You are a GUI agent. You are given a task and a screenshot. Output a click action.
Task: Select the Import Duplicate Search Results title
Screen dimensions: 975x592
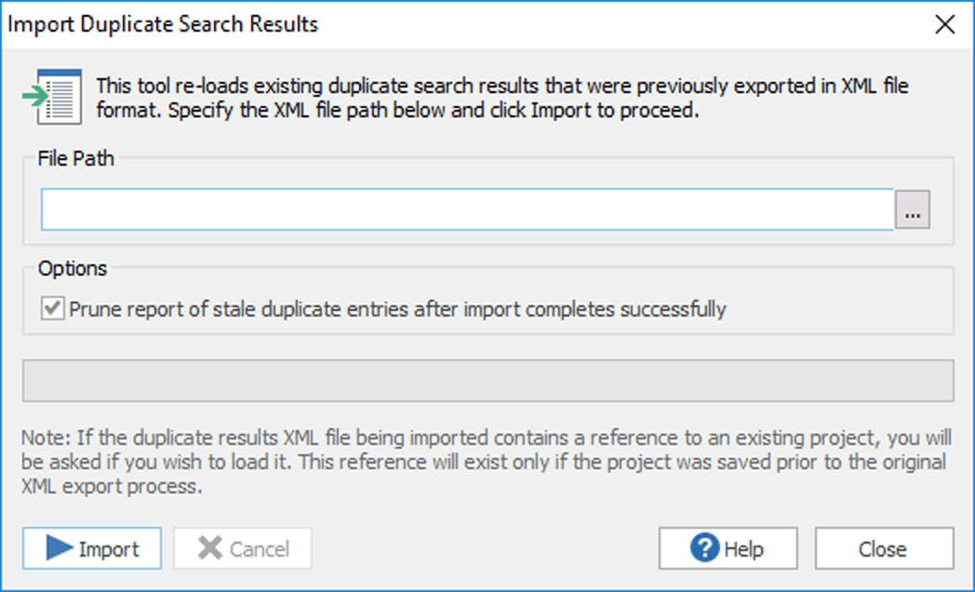pos(162,24)
